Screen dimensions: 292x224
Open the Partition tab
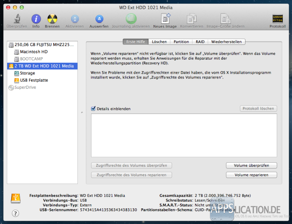click(x=181, y=42)
